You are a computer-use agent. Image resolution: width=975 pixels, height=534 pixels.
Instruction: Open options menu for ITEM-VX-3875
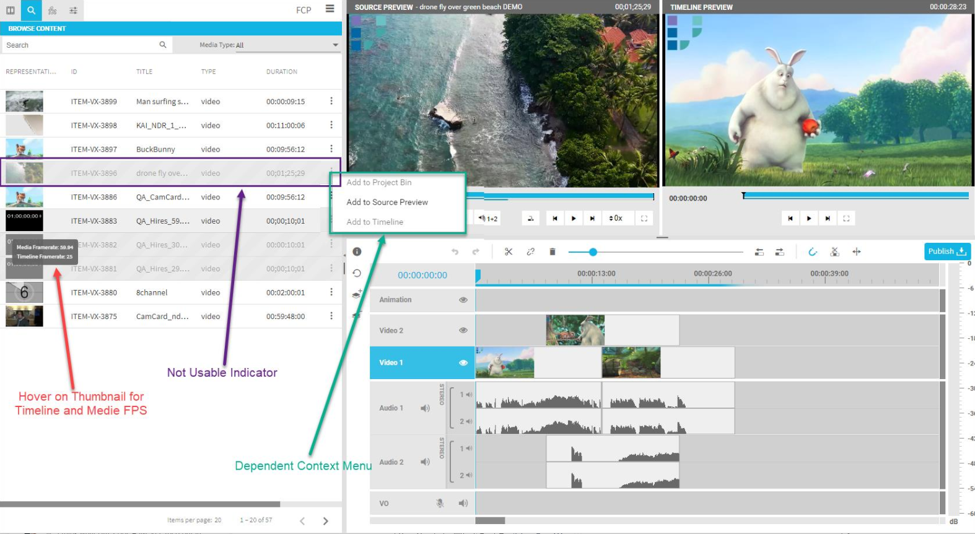[331, 316]
